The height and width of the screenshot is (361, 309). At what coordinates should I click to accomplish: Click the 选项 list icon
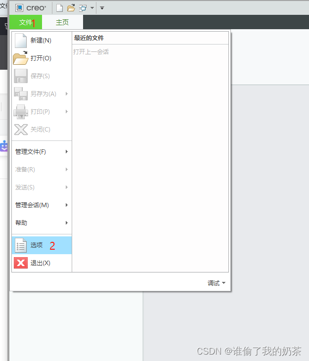[x=21, y=245]
